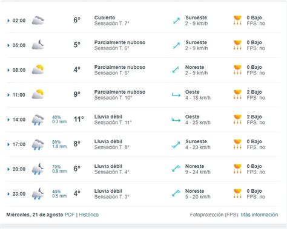Screen dimensions: 287x229
Task: Expand the 05:00 forecast row arrow
Action: (x=8, y=45)
